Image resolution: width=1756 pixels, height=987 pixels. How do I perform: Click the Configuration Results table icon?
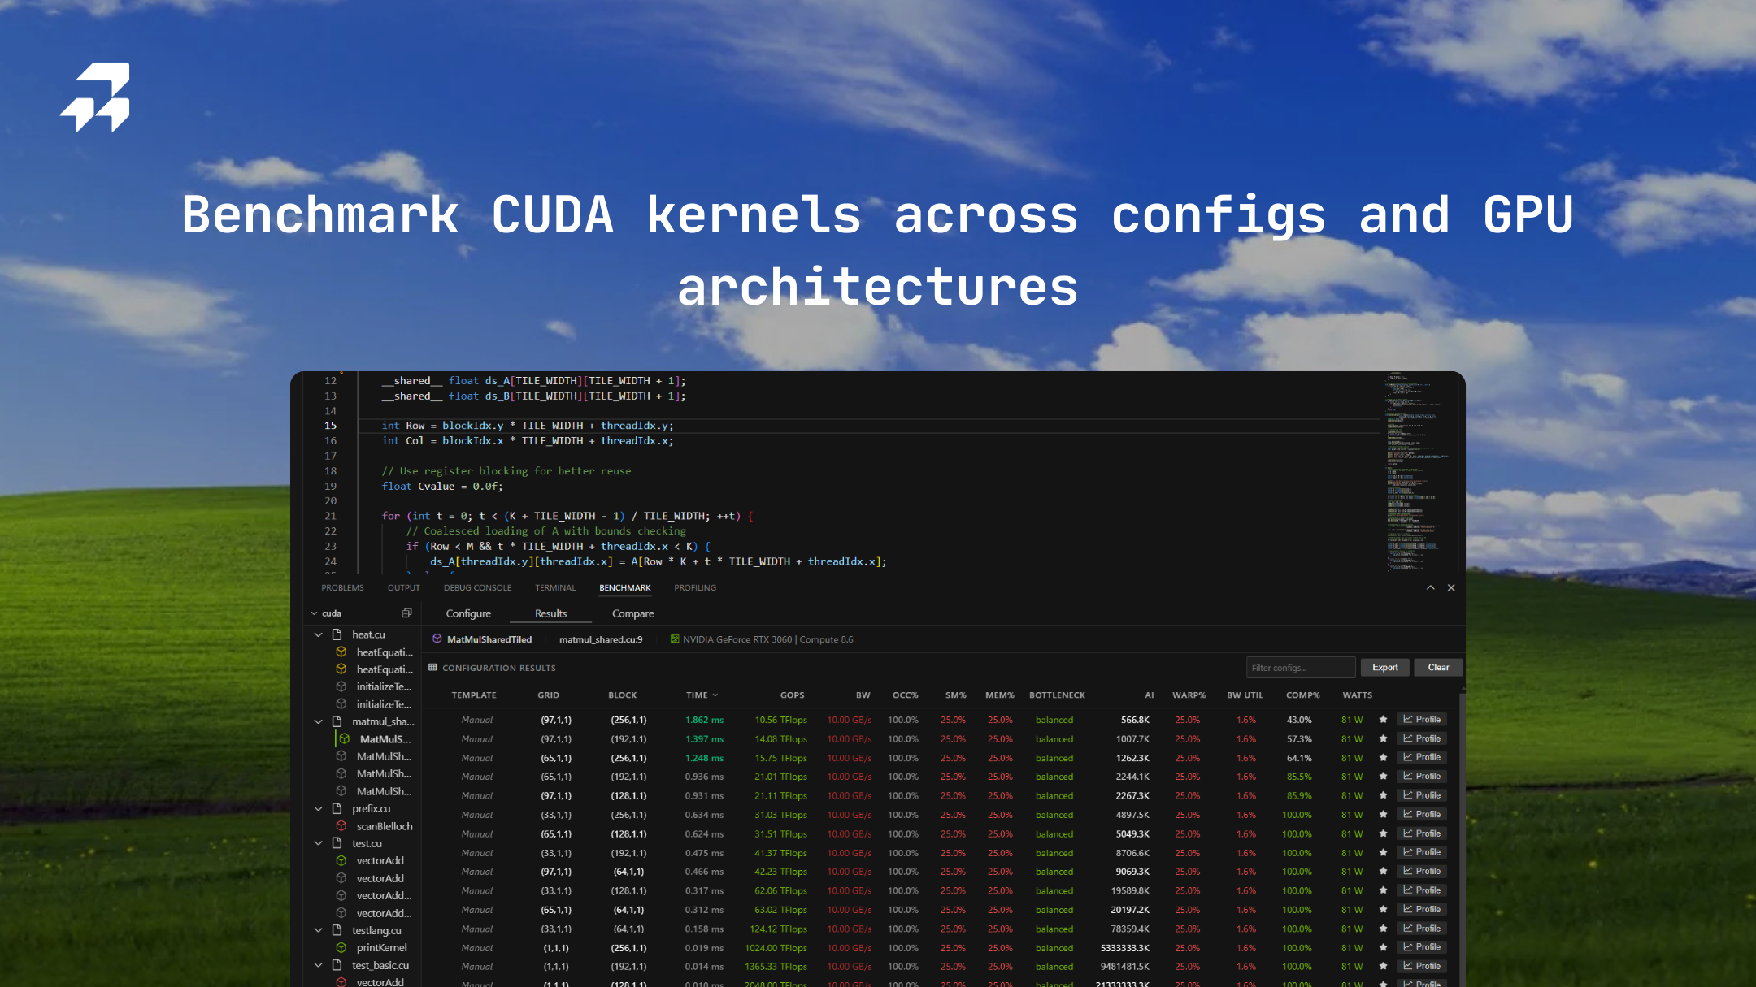point(432,668)
